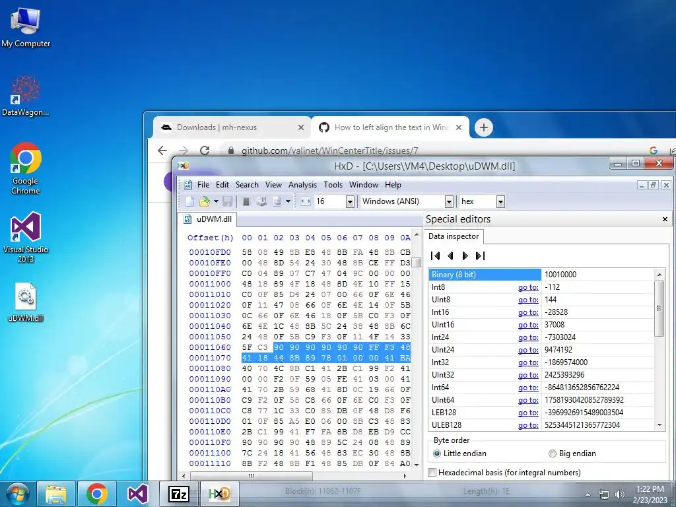The width and height of the screenshot is (676, 507).
Task: Open Visual Studio from the taskbar
Action: pyautogui.click(x=137, y=494)
